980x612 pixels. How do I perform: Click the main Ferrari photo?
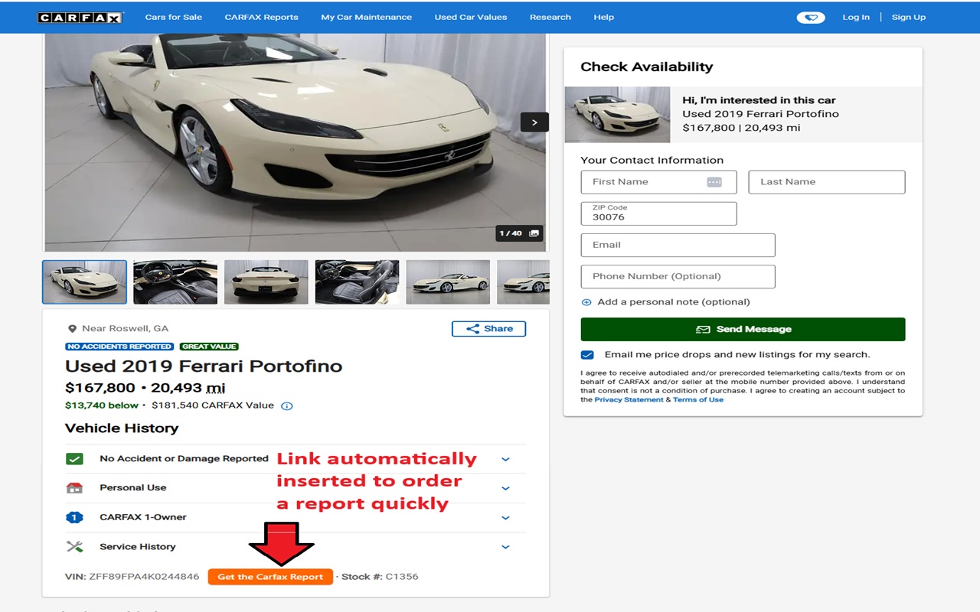pos(296,142)
